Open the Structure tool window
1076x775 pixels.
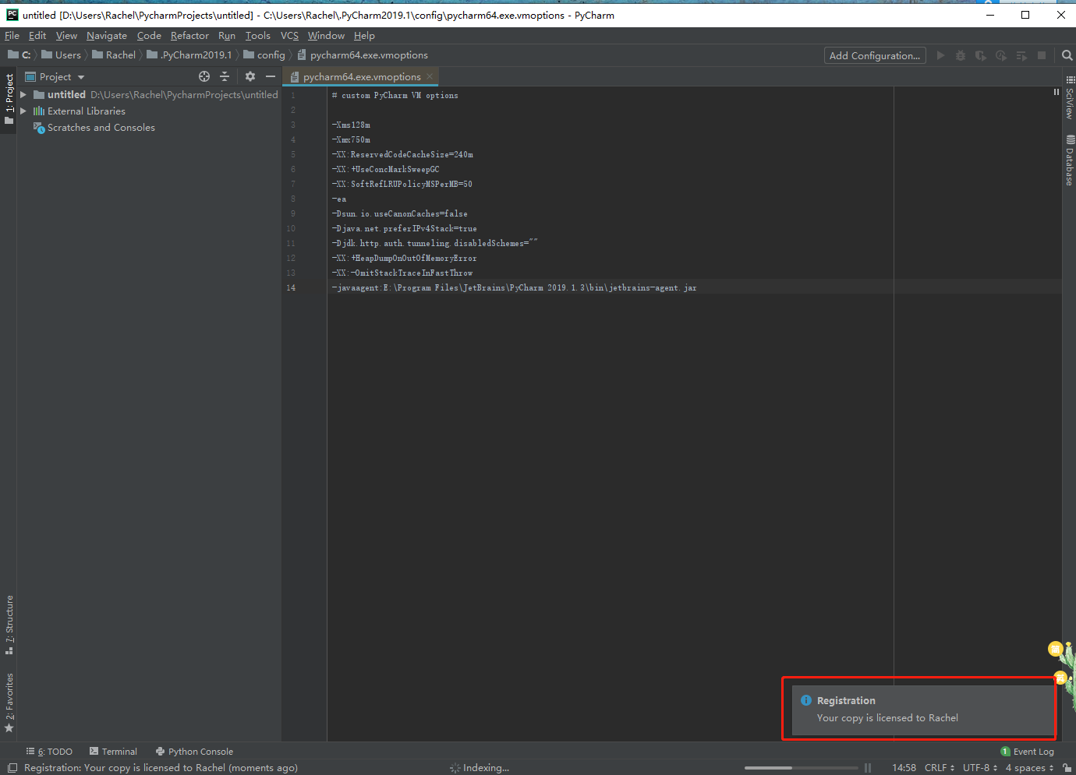pos(9,625)
